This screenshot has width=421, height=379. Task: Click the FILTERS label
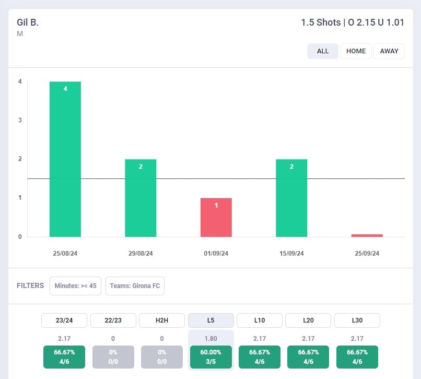click(30, 285)
